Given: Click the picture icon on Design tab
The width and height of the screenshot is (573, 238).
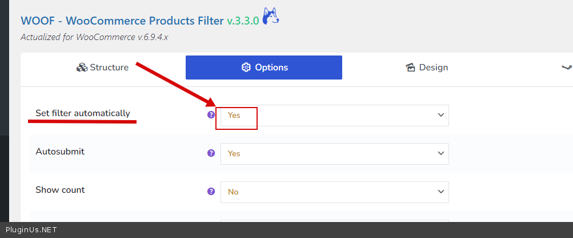Looking at the screenshot, I should pos(410,68).
